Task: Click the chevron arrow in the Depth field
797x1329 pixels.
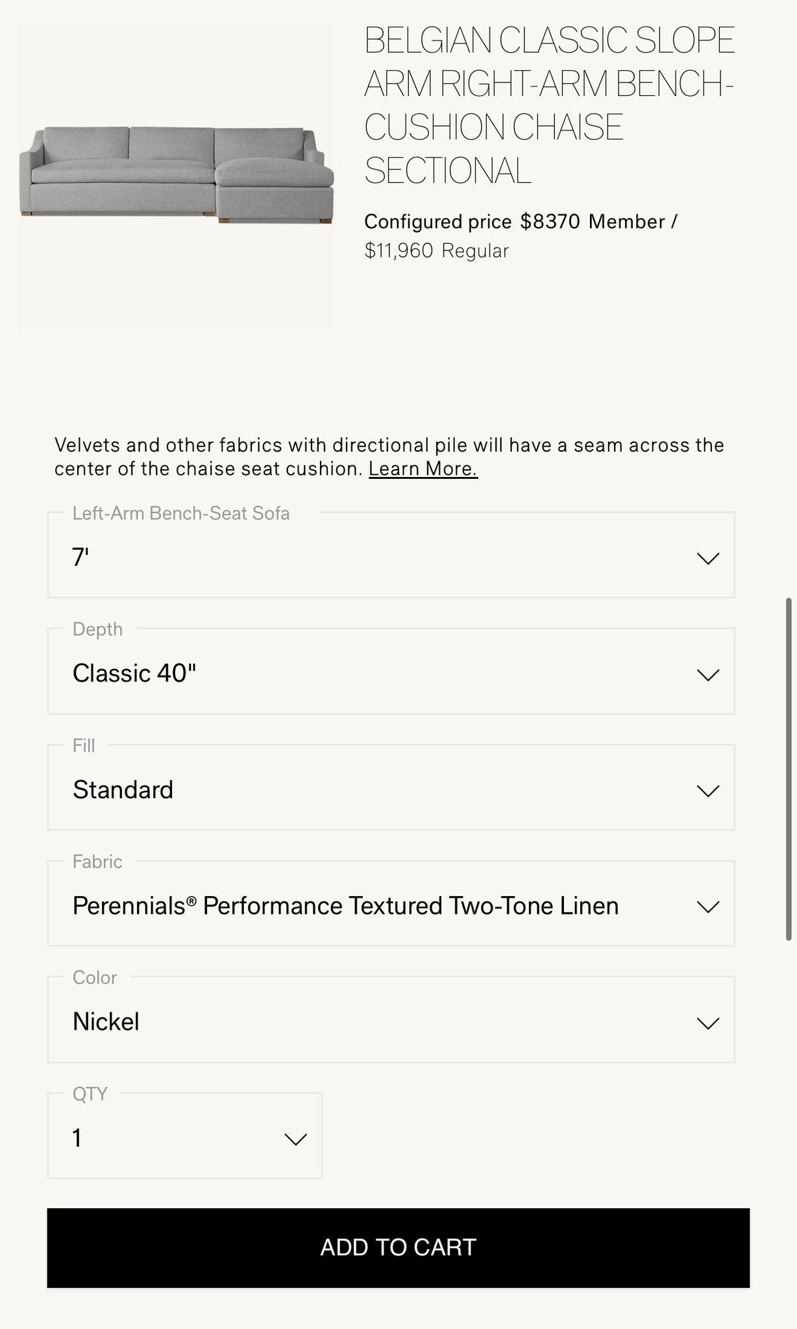Action: click(x=707, y=675)
